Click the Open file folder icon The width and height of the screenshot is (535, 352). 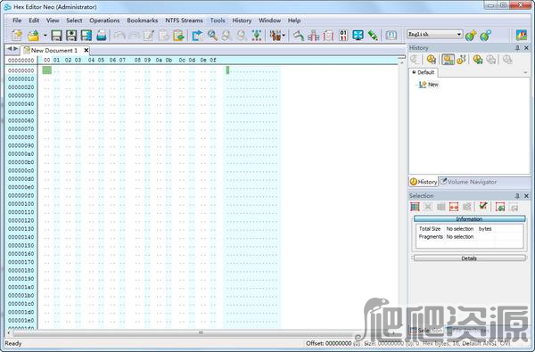click(34, 35)
